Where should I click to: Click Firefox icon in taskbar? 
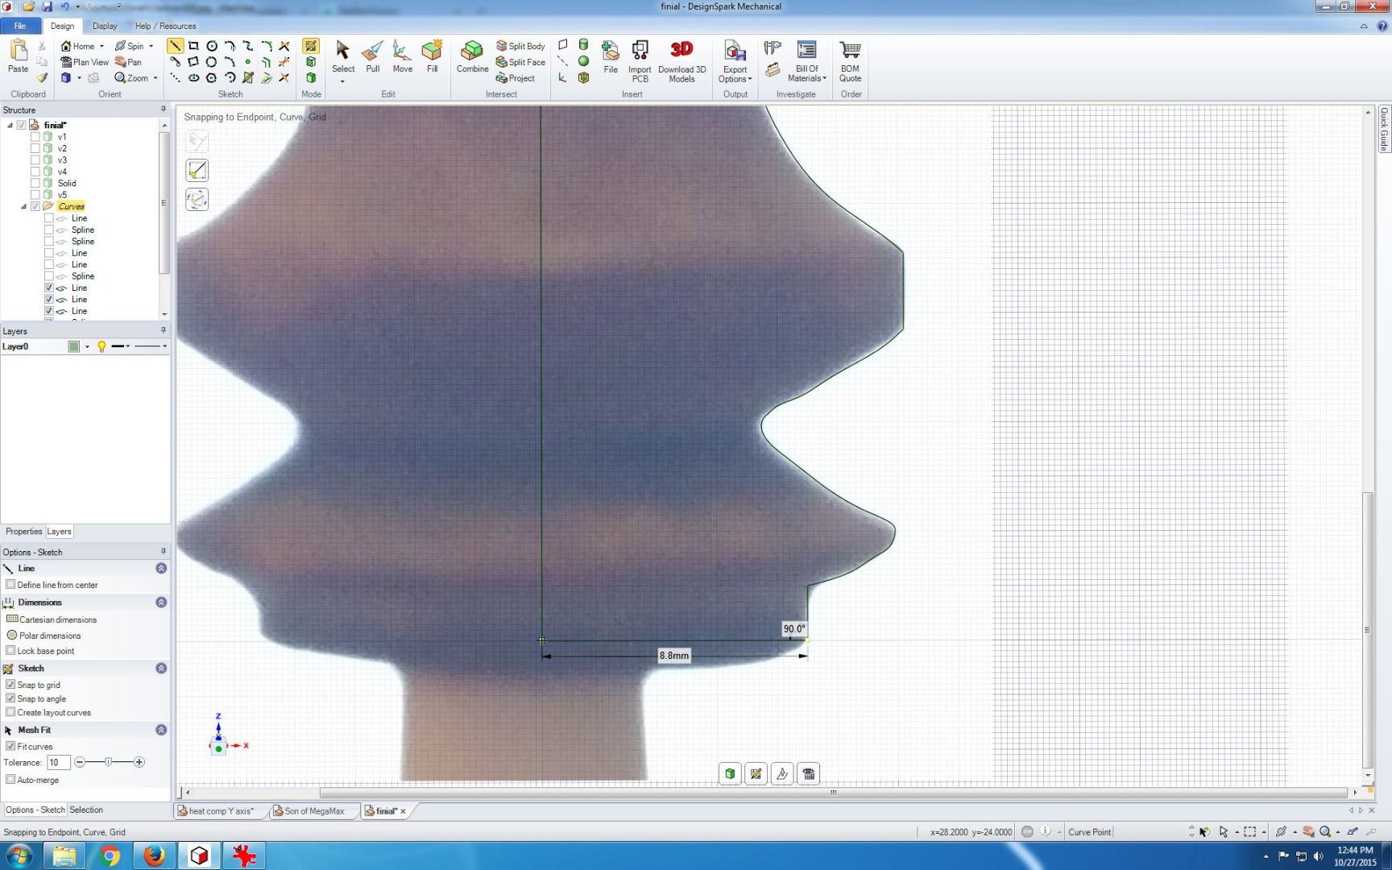pyautogui.click(x=154, y=855)
